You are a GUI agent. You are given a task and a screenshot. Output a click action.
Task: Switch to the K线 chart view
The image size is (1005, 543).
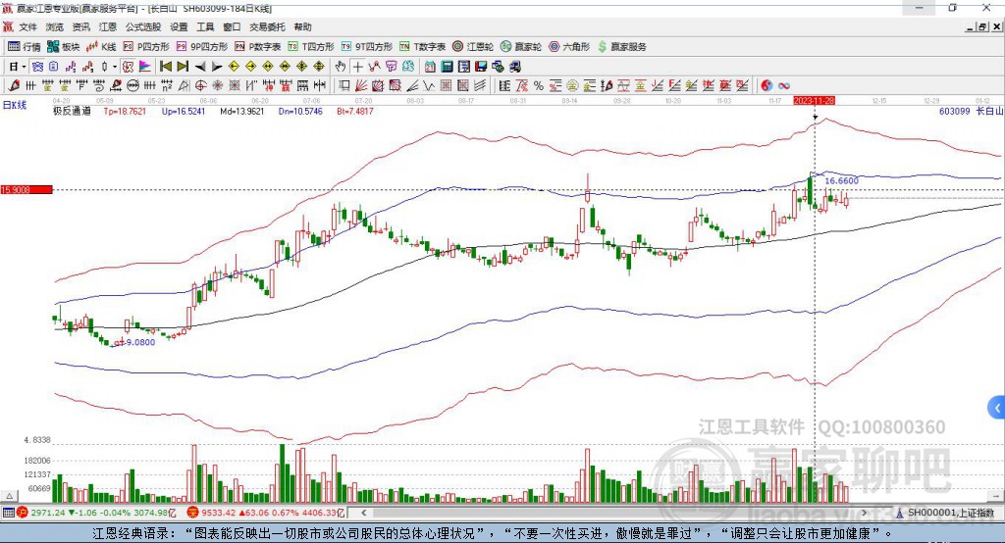point(101,47)
